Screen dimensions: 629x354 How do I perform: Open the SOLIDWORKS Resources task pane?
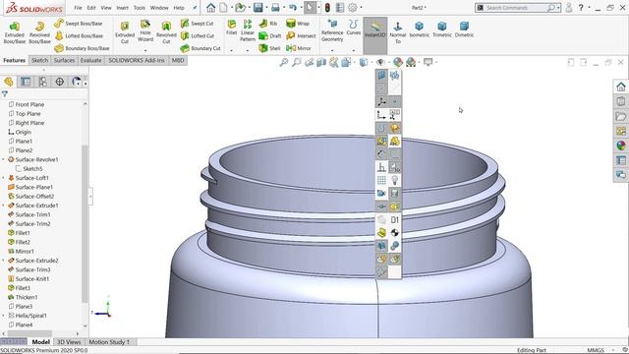pos(621,87)
